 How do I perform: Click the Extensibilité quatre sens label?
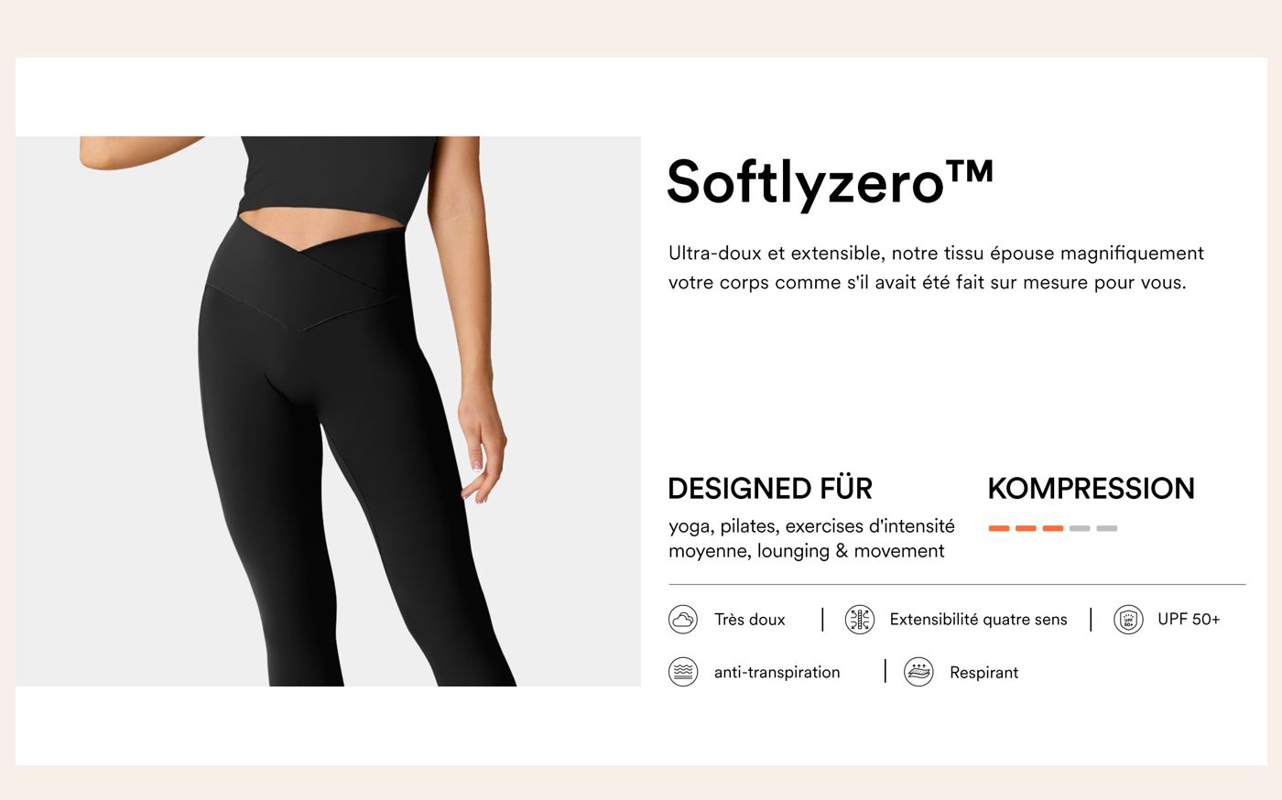(978, 620)
